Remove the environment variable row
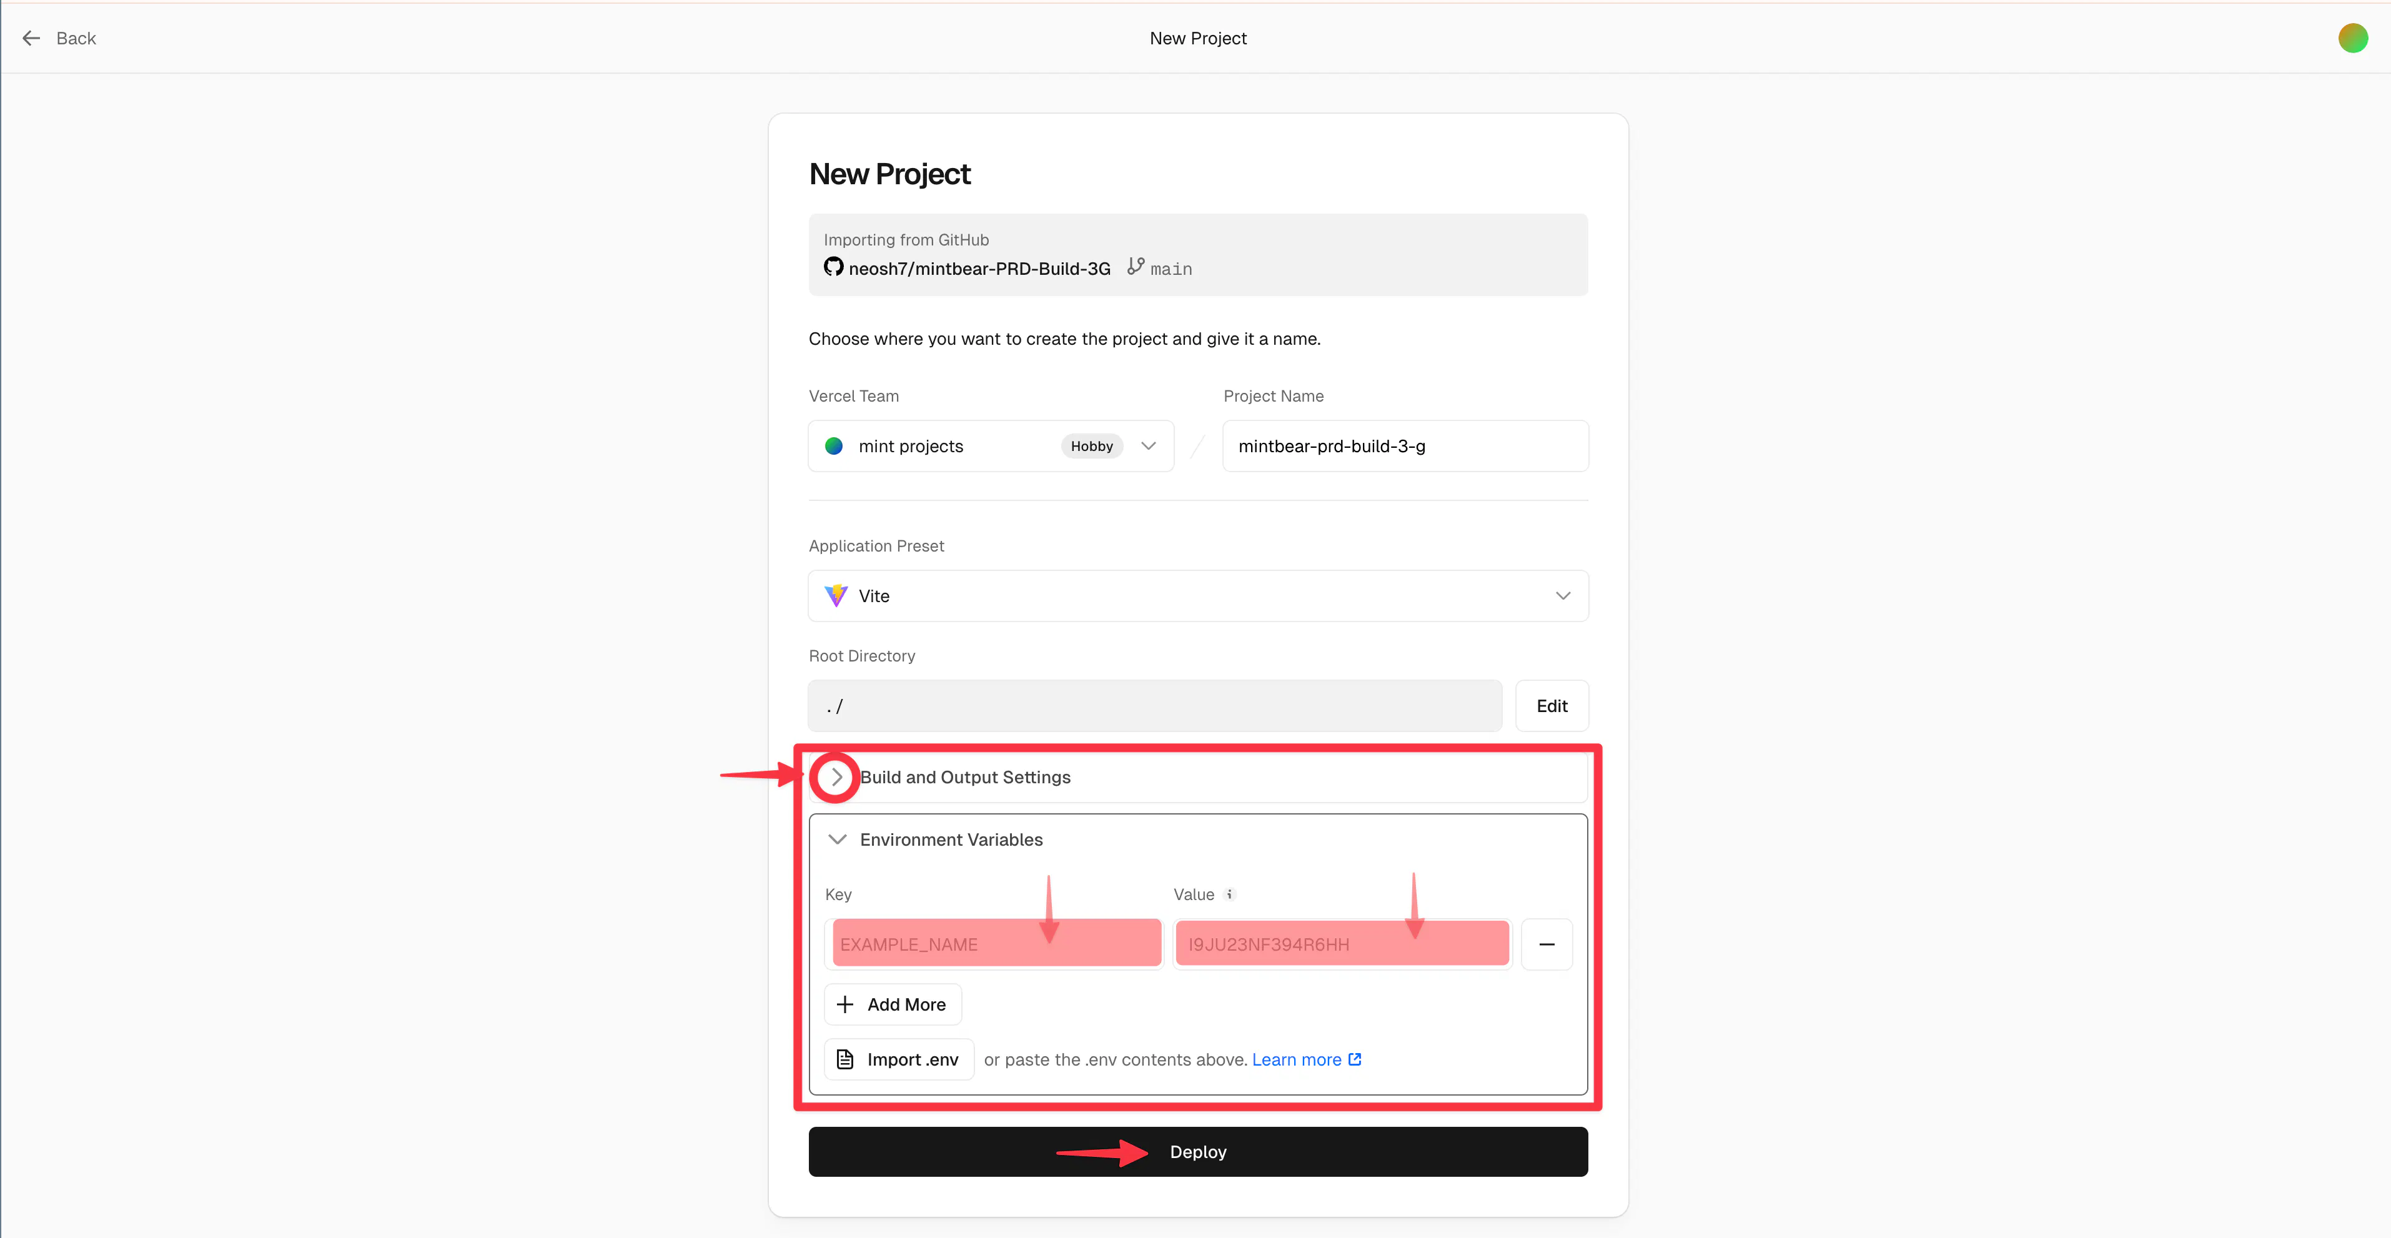 pyautogui.click(x=1547, y=945)
